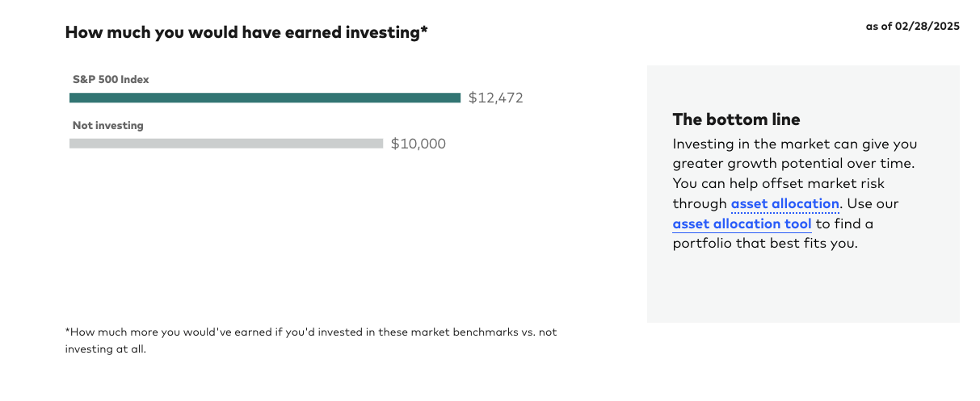980x401 pixels.
Task: Click the "S&P 500 Index" label
Action: coord(111,80)
